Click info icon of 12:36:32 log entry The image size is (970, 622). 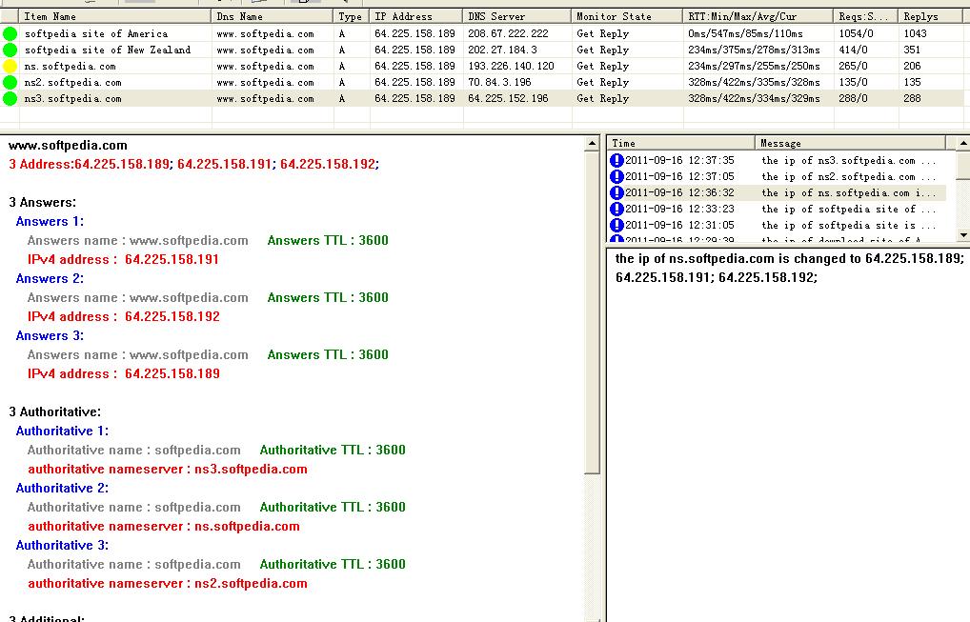616,193
